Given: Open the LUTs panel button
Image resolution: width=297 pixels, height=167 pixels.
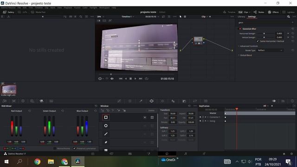Looking at the screenshot, I should [23, 12].
